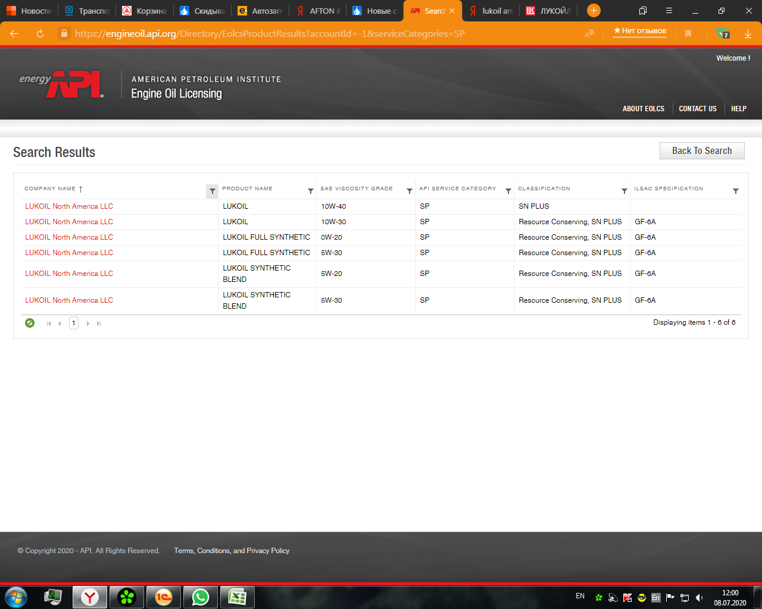
Task: Open the ILSAC Specification column filter
Action: click(736, 191)
